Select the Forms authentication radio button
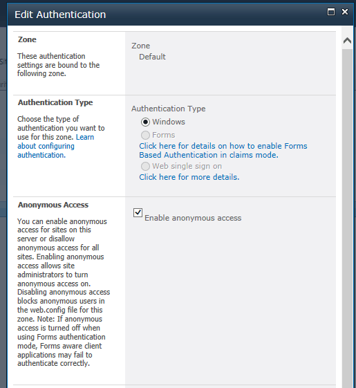 click(x=145, y=135)
